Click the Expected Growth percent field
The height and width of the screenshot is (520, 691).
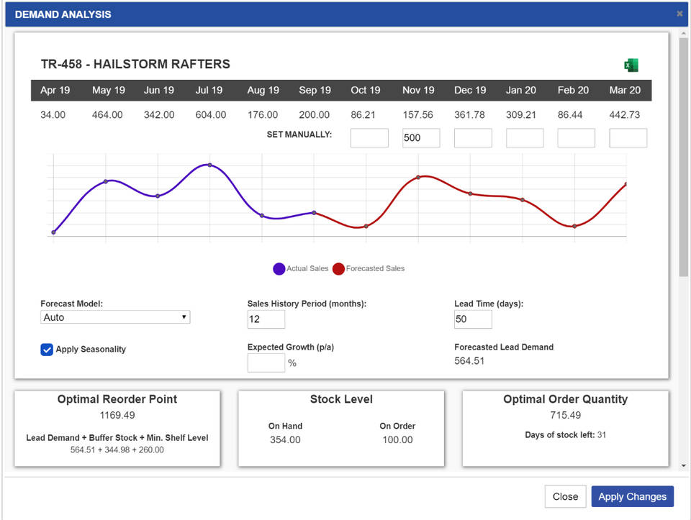click(x=266, y=362)
